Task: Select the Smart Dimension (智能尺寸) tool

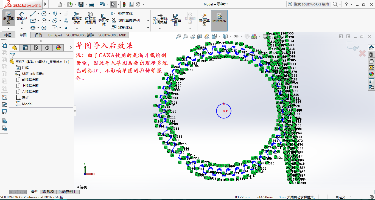Action: click(22, 18)
